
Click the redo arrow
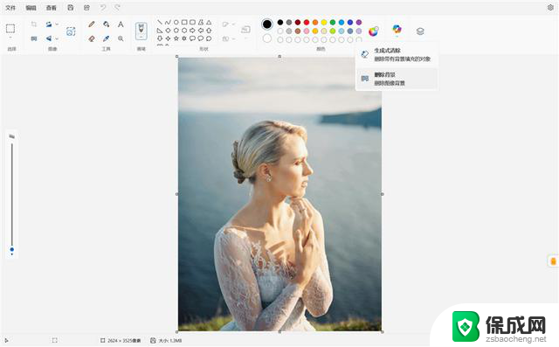[117, 8]
